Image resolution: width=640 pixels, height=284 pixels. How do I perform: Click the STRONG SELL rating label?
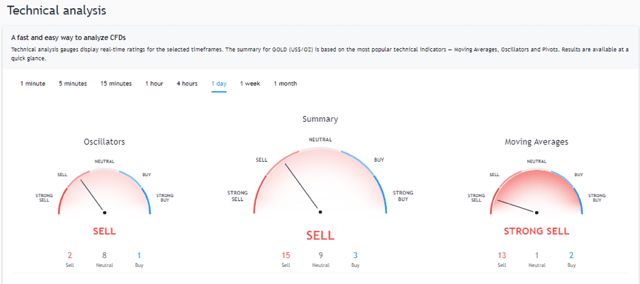pos(536,231)
